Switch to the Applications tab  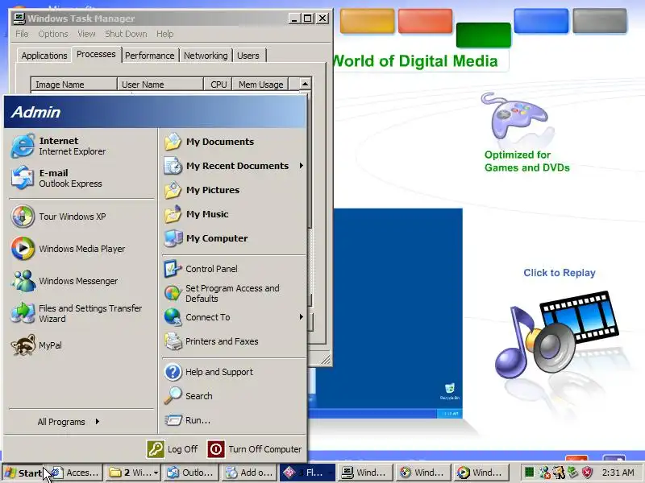click(44, 56)
